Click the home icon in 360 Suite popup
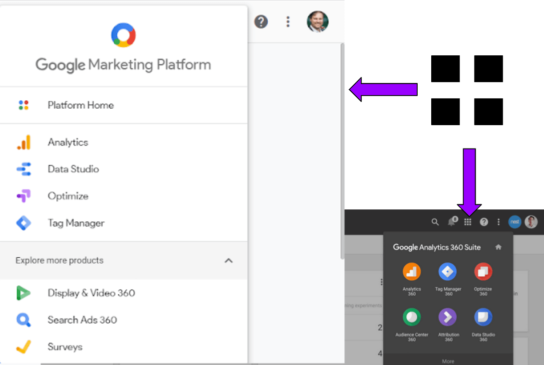The image size is (544, 365). pos(498,247)
